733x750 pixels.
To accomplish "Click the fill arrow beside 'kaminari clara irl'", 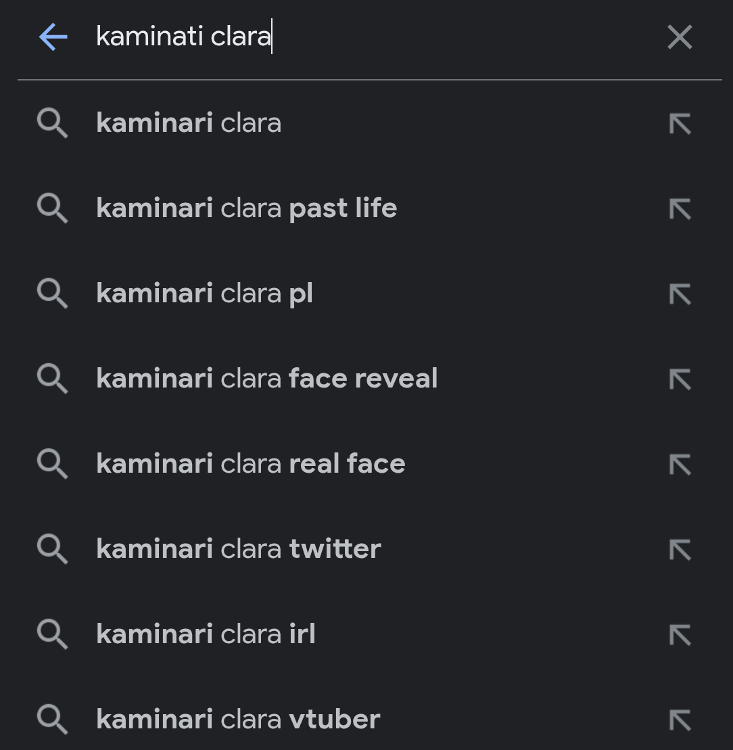I will tap(680, 634).
